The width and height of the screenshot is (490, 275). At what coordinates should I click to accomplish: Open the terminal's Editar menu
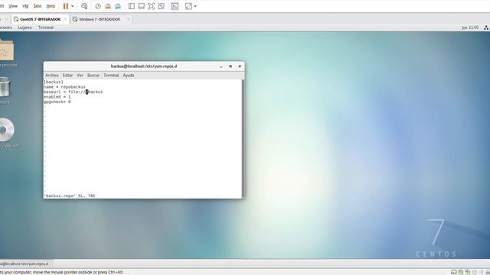point(67,76)
